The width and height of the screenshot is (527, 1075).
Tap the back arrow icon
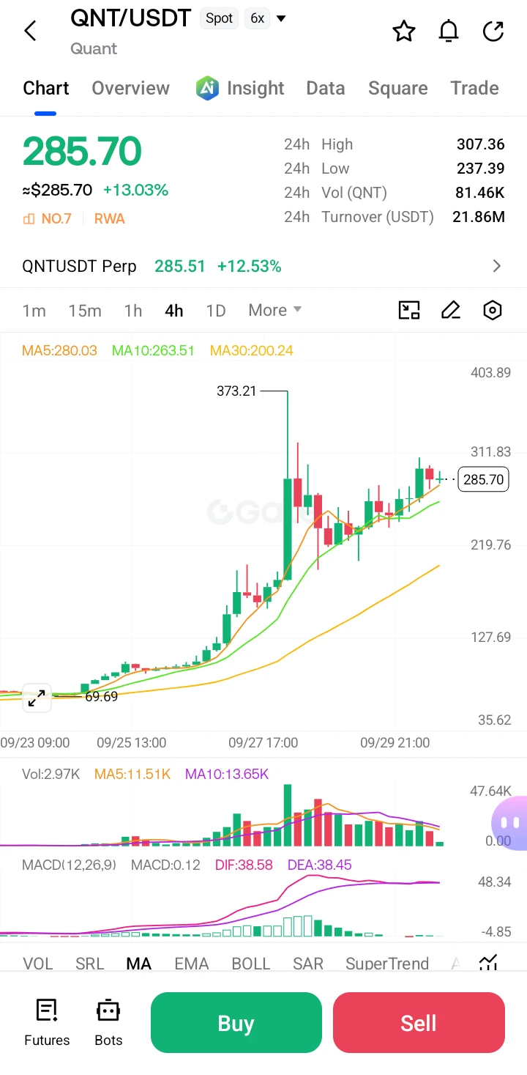(x=30, y=31)
